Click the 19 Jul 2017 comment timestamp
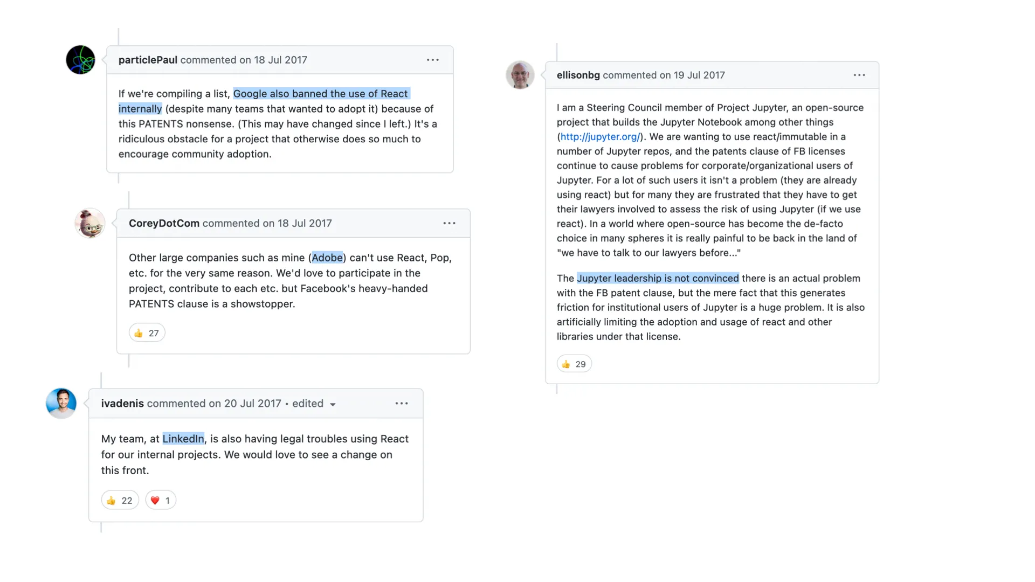The width and height of the screenshot is (1035, 582). [x=699, y=75]
